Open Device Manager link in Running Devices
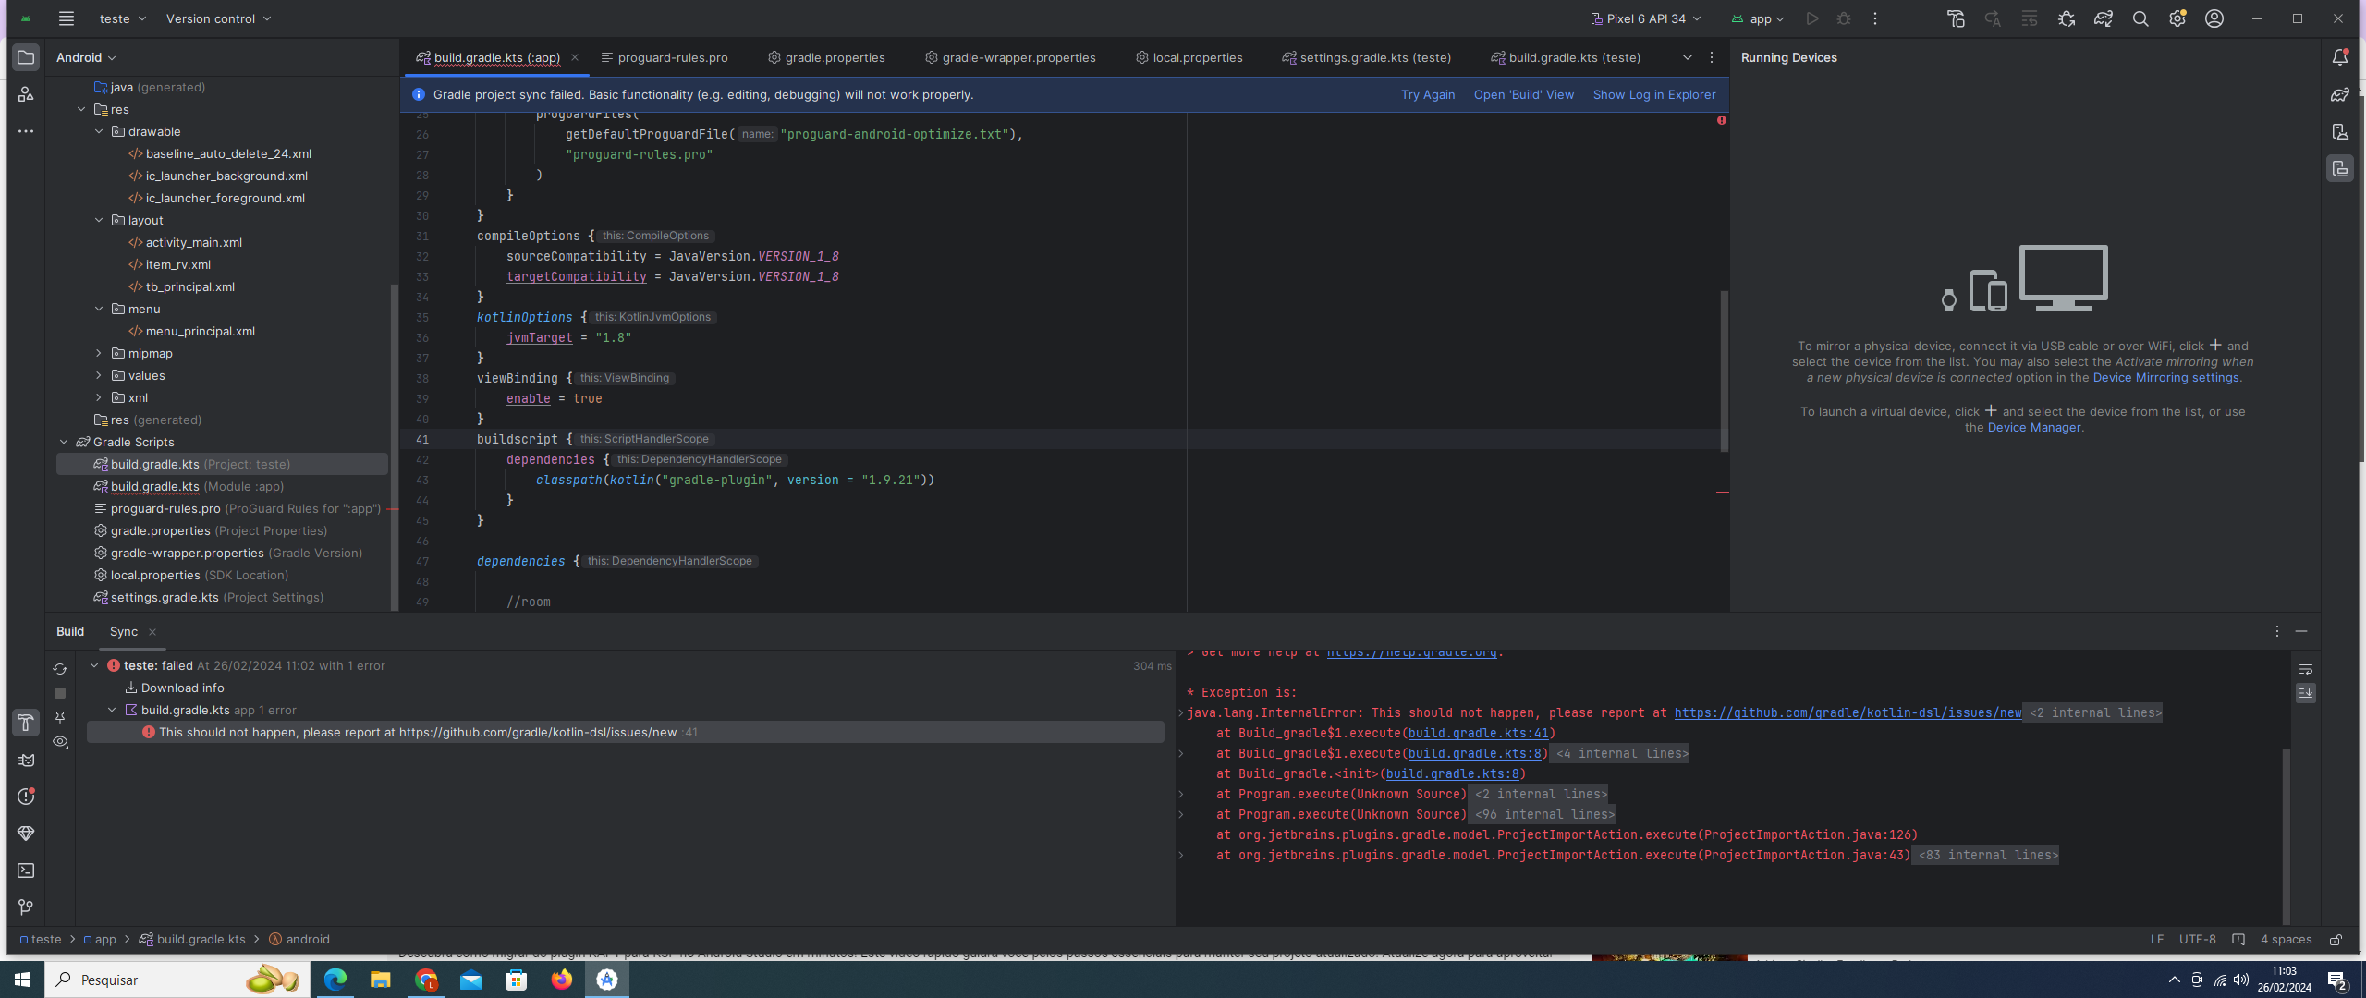The height and width of the screenshot is (998, 2366). [2034, 427]
